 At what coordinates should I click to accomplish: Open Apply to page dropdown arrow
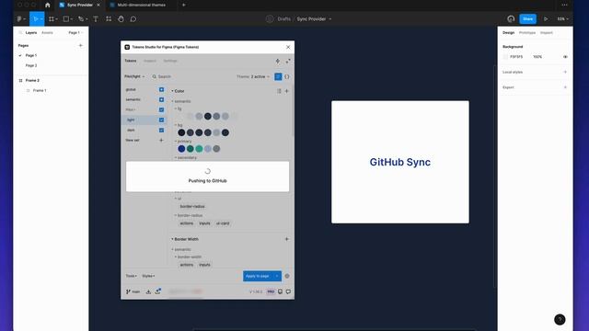[x=277, y=276]
